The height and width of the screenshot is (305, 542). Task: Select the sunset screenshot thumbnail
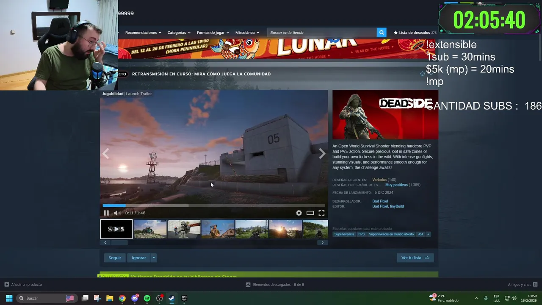click(285, 229)
